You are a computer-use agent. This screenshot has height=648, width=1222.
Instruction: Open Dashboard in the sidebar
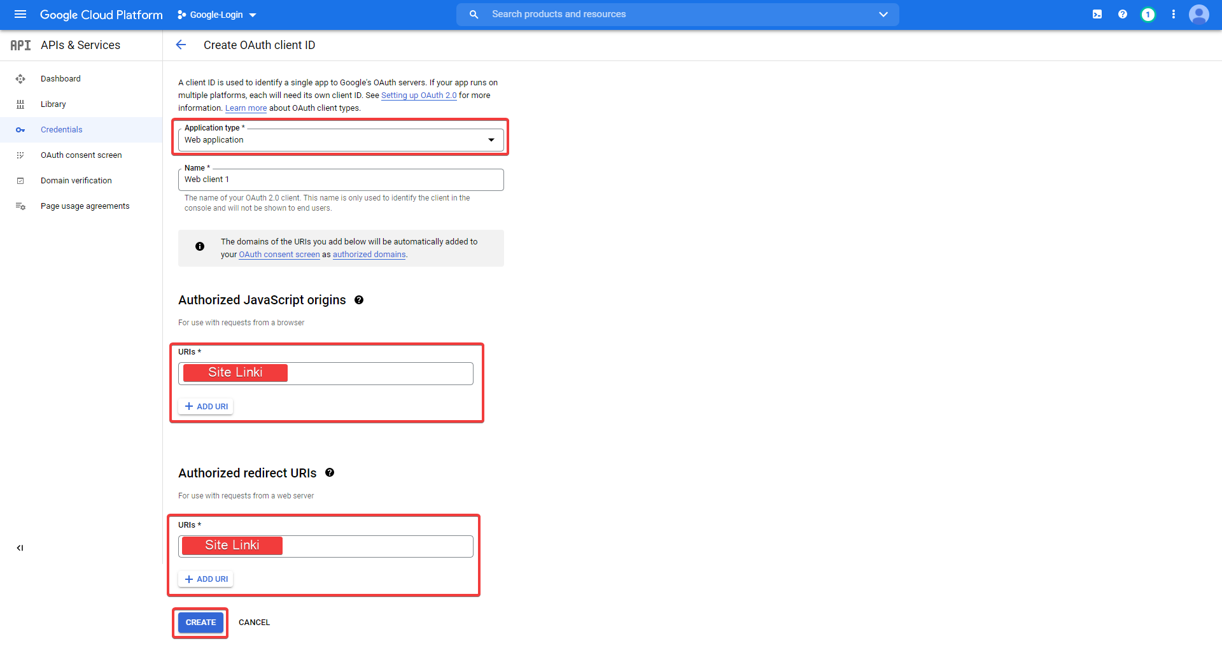pos(81,79)
